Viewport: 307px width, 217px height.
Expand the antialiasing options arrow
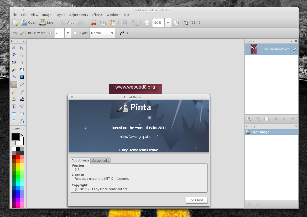(127, 33)
